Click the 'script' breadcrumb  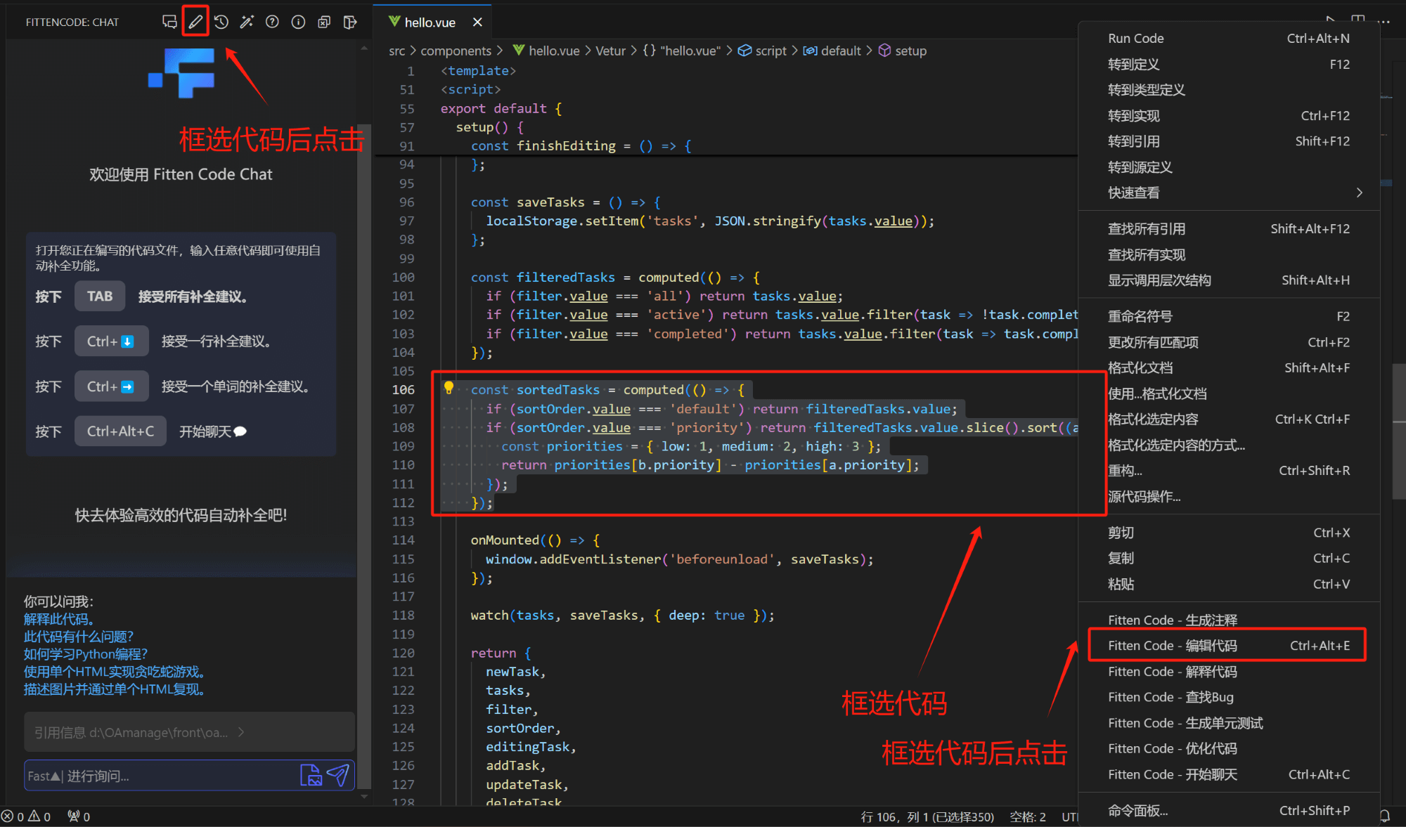pyautogui.click(x=763, y=51)
